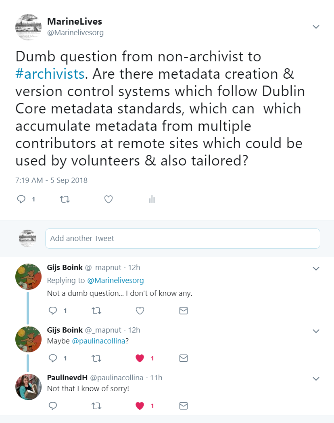Unlike the "Maybe @paulinacollina?" reply
The image size is (334, 423).
pyautogui.click(x=140, y=358)
